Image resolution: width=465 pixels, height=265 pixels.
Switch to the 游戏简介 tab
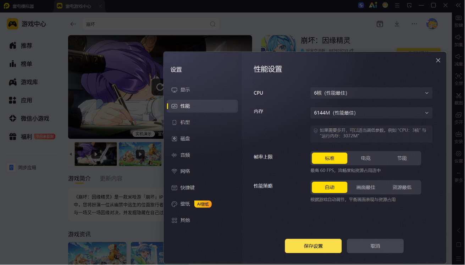(79, 178)
